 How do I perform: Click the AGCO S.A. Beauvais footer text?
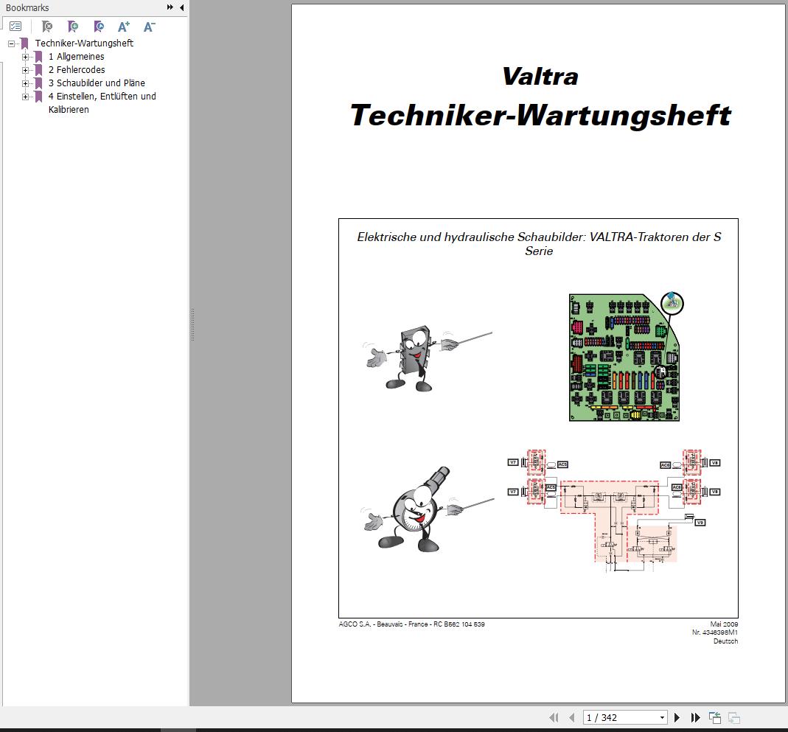tap(411, 624)
